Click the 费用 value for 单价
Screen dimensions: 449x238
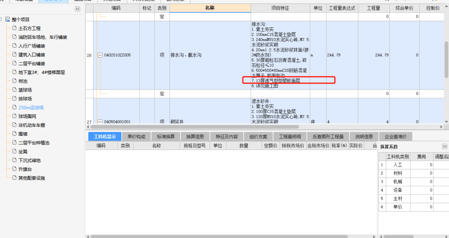[422, 207]
